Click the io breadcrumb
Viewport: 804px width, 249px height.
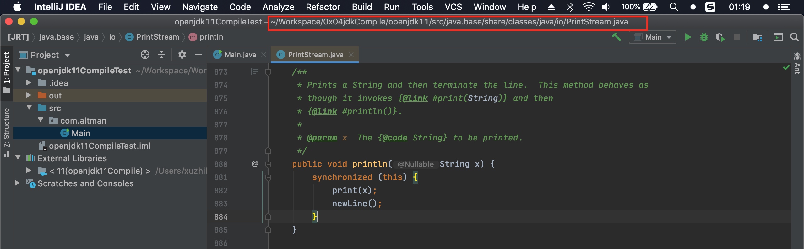click(112, 37)
